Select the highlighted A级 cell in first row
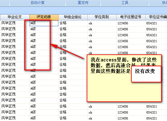Screen dimensions: 167x121 [44, 23]
